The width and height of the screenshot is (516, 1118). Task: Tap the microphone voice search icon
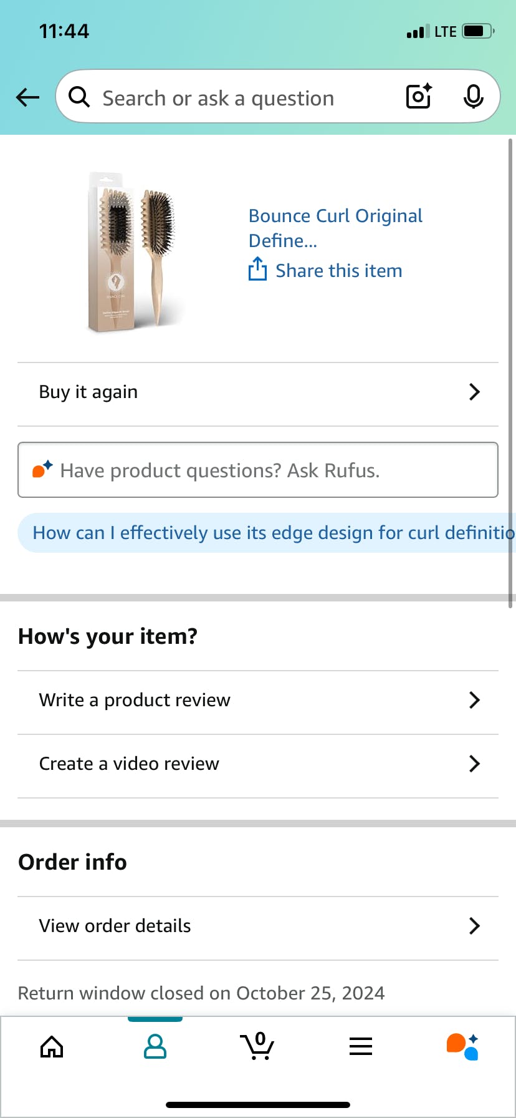pos(474,96)
